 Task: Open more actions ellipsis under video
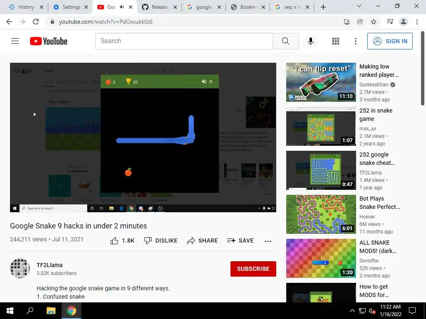click(267, 241)
